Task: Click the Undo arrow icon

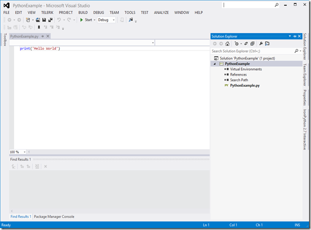Action: (59, 20)
